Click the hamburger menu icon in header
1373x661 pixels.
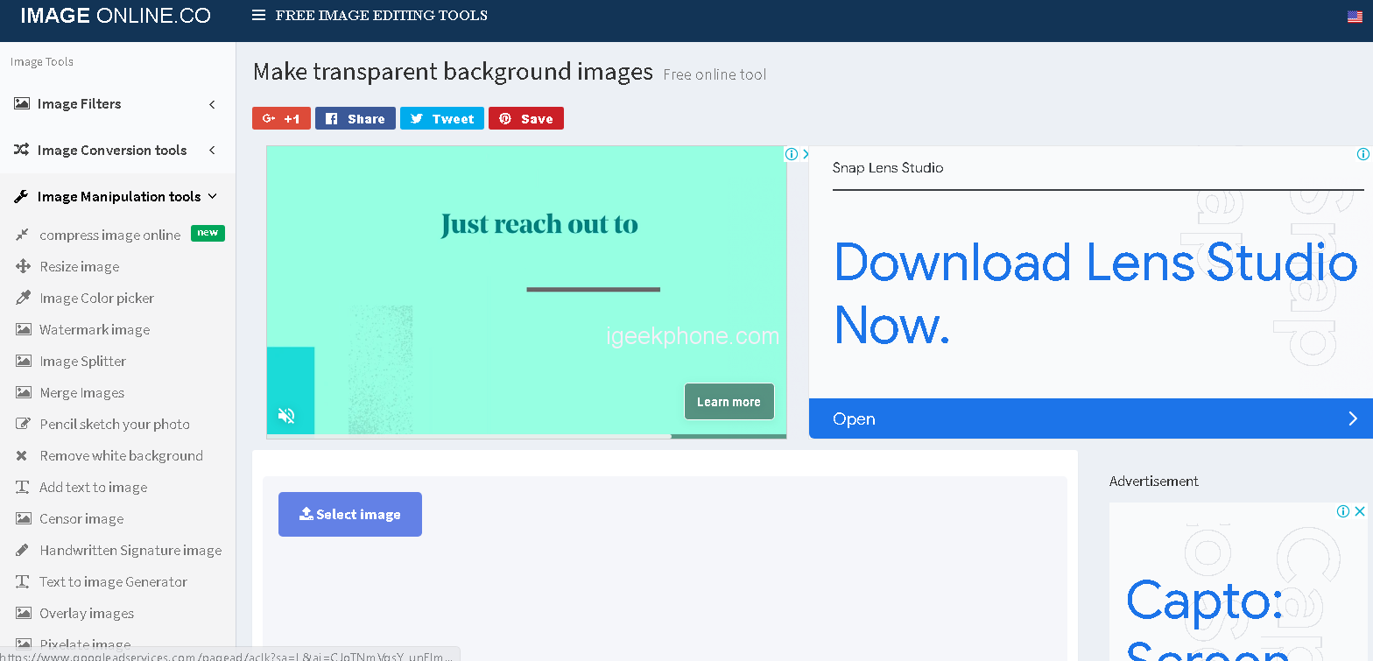258,15
